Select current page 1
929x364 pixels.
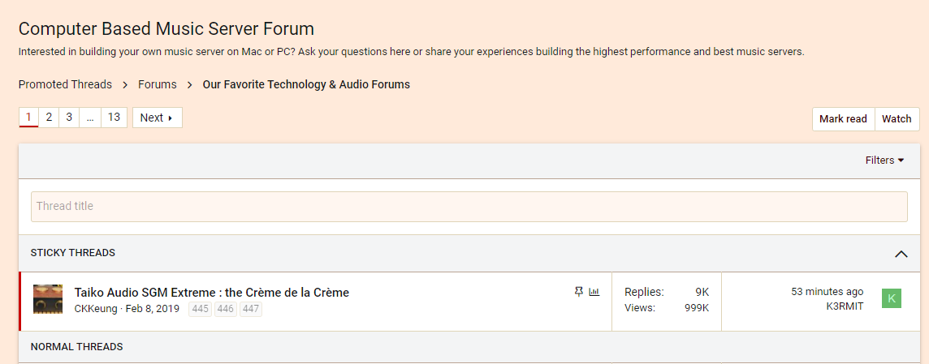tap(29, 118)
